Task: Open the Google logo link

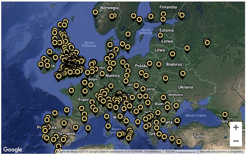Action: coord(12,150)
